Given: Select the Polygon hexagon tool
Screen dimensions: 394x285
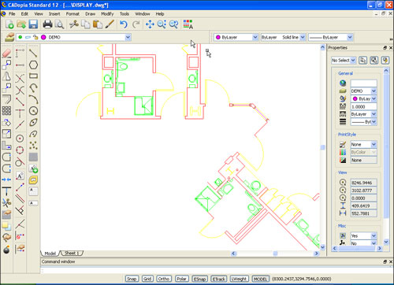Looking at the screenshot, I should (33, 65).
